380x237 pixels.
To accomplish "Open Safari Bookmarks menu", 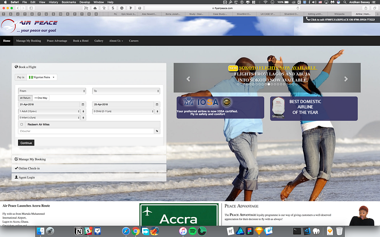I will (x=68, y=2).
